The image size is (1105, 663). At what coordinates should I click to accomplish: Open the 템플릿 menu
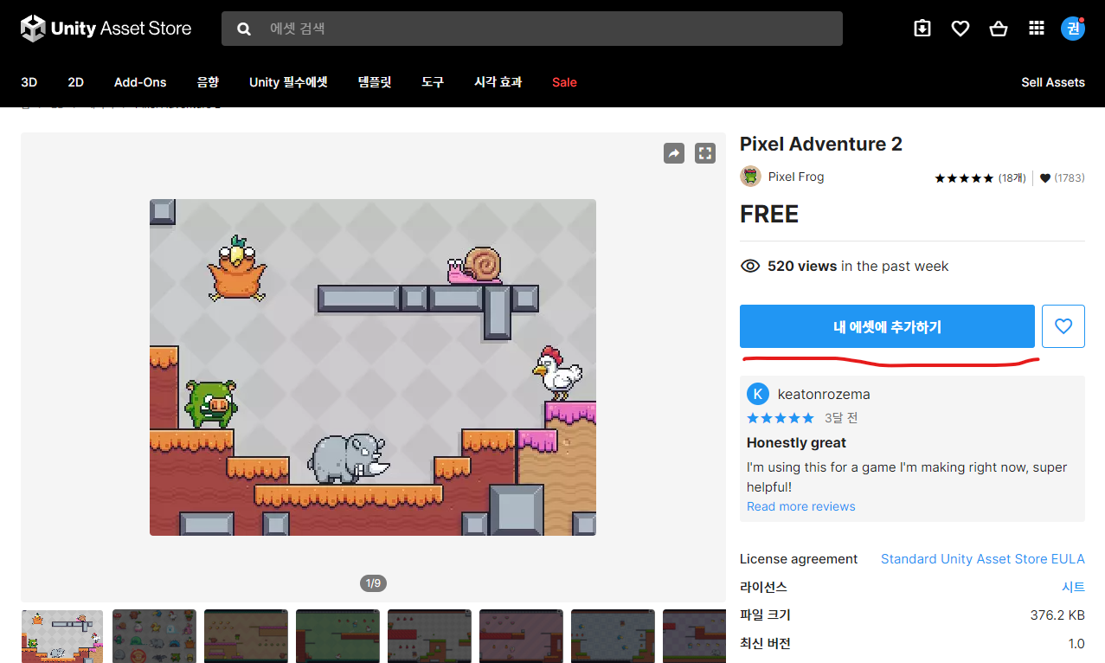375,82
